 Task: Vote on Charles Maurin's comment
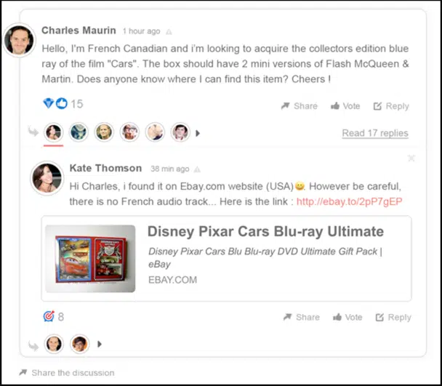tap(345, 106)
